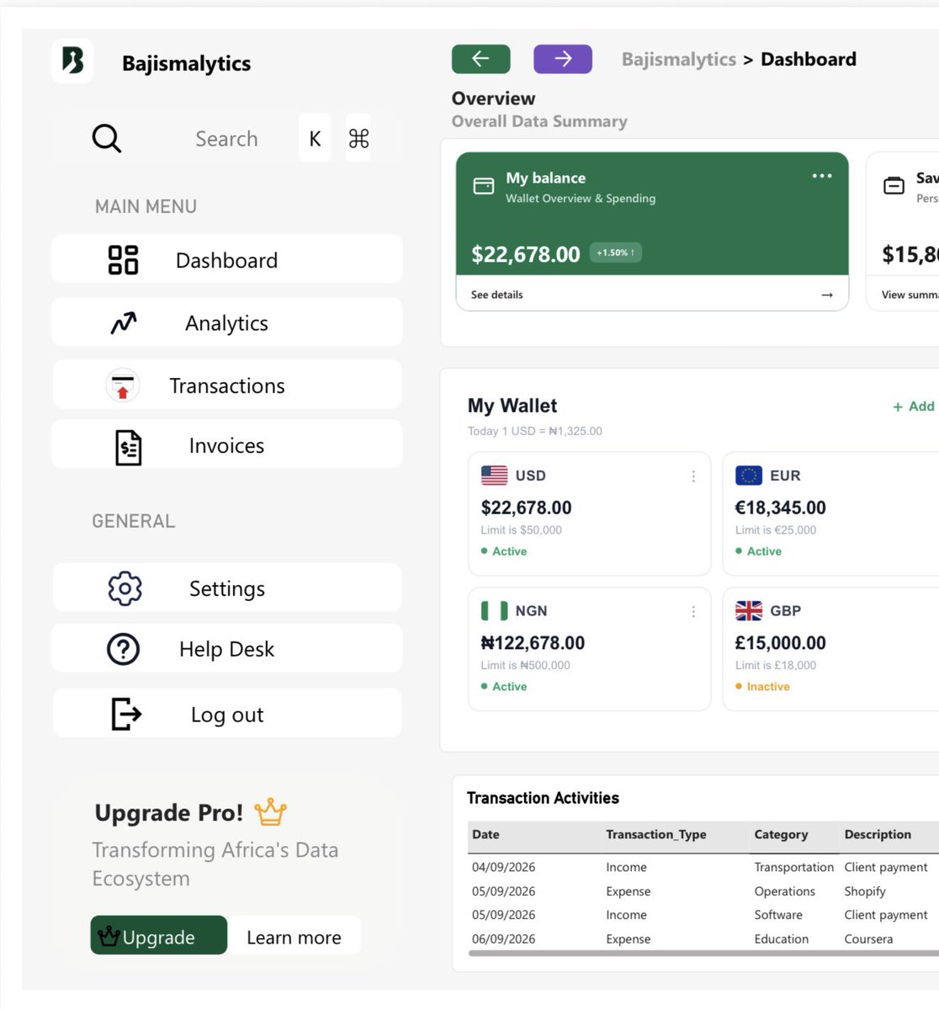Click the + Add wallet link
Screen dimensions: 939x1010
915,407
